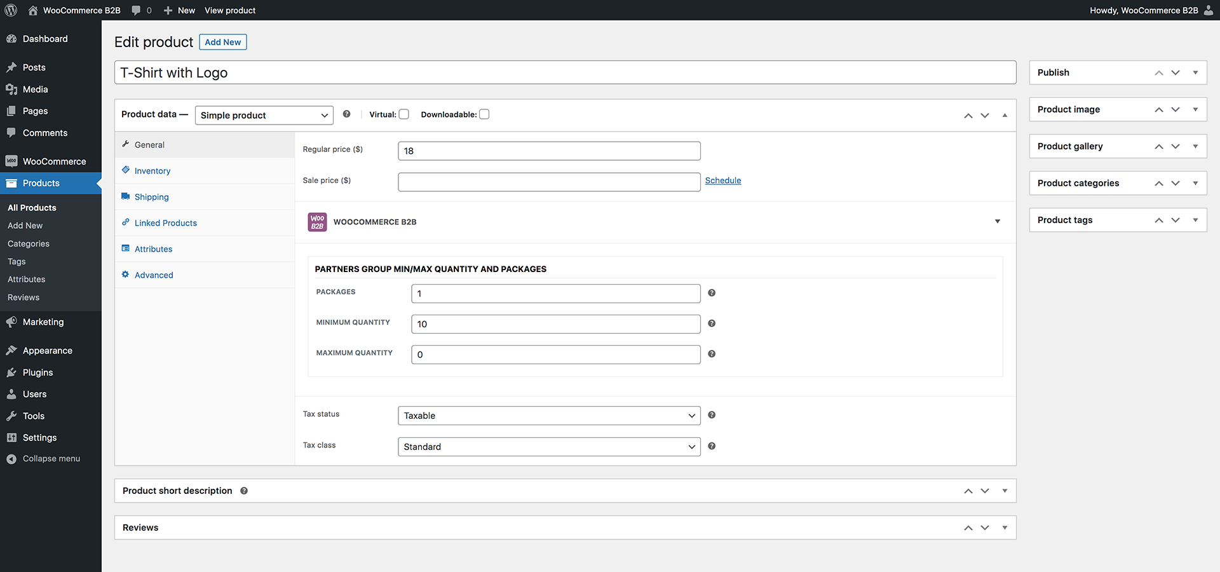The height and width of the screenshot is (572, 1220).
Task: Click the Regular price input field
Action: point(549,151)
